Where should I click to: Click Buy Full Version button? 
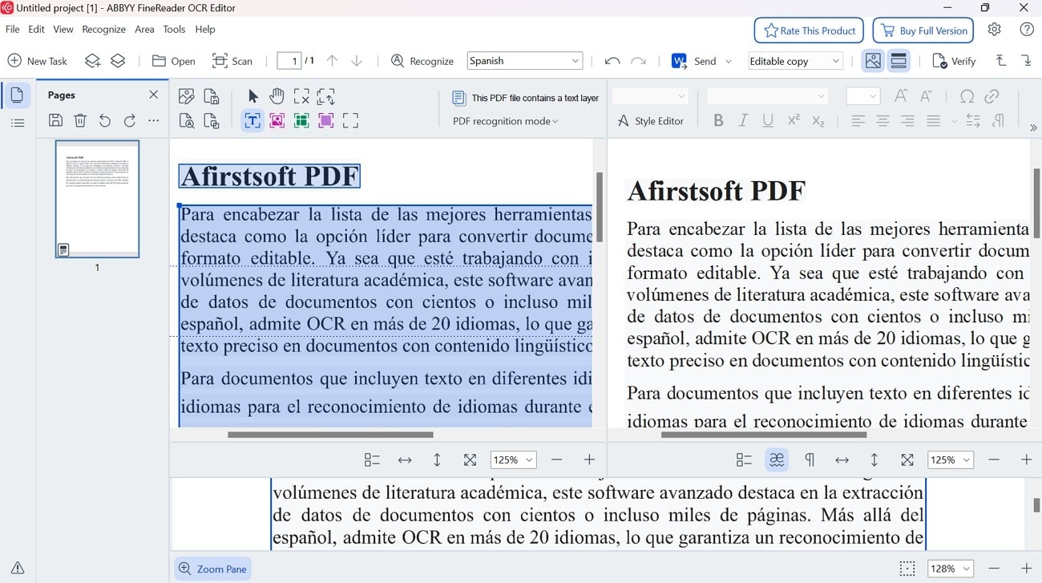tap(923, 30)
